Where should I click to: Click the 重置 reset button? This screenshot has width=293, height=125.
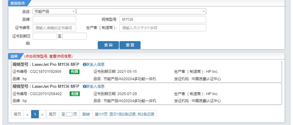130,45
